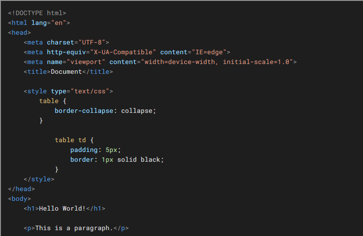Screen dimensions: 363x236
Task: Click the X-UA-Compatible string
Action: (123, 52)
